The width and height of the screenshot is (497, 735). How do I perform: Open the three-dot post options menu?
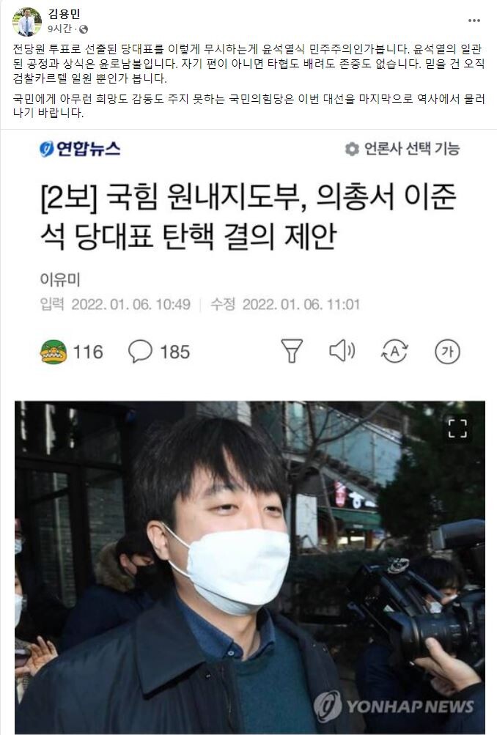pos(474,21)
